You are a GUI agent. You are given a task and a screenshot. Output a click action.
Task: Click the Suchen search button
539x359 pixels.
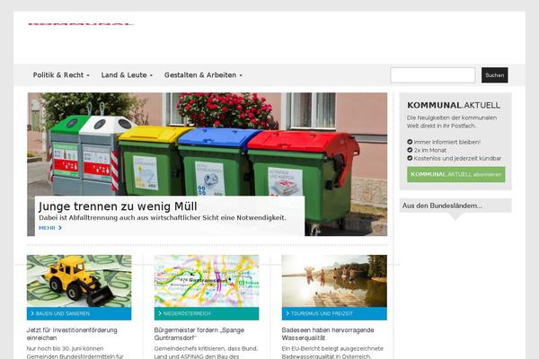tap(495, 75)
